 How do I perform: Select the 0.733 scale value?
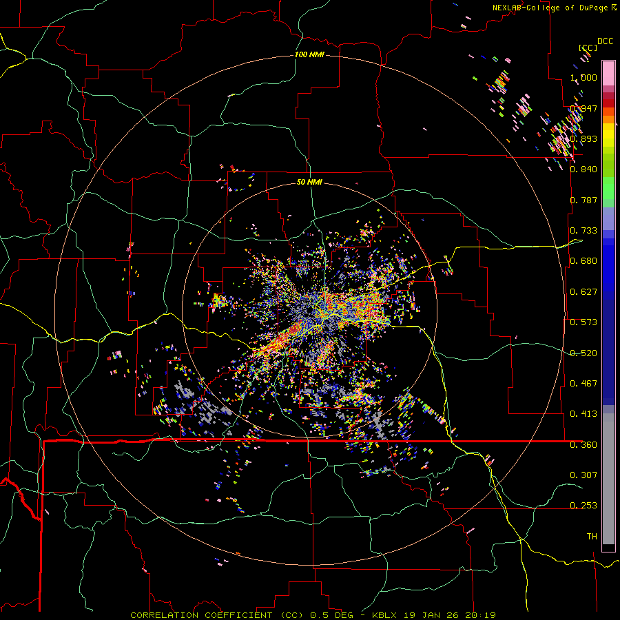(583, 230)
